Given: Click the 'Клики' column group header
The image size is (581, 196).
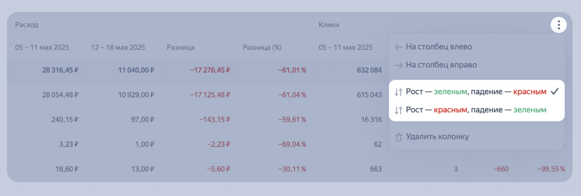Looking at the screenshot, I should click(x=329, y=25).
